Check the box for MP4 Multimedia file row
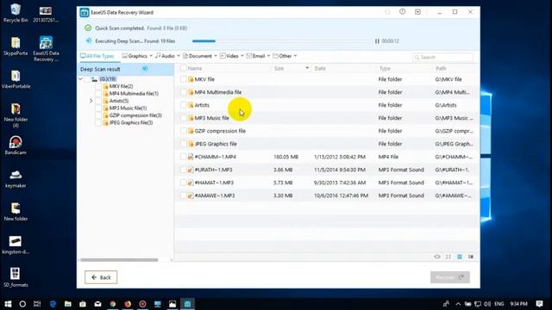Viewport: 552px width, 310px height. click(x=184, y=92)
